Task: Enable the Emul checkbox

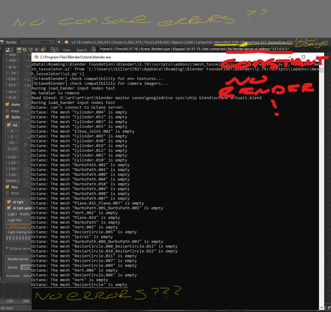Action: pyautogui.click(x=7, y=193)
